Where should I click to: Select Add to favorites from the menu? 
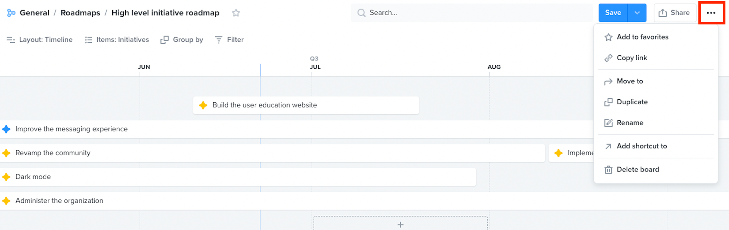point(643,37)
